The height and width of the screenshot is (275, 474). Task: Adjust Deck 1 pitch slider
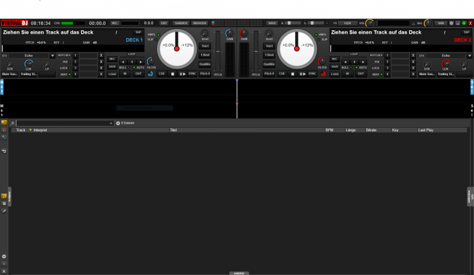(x=218, y=51)
